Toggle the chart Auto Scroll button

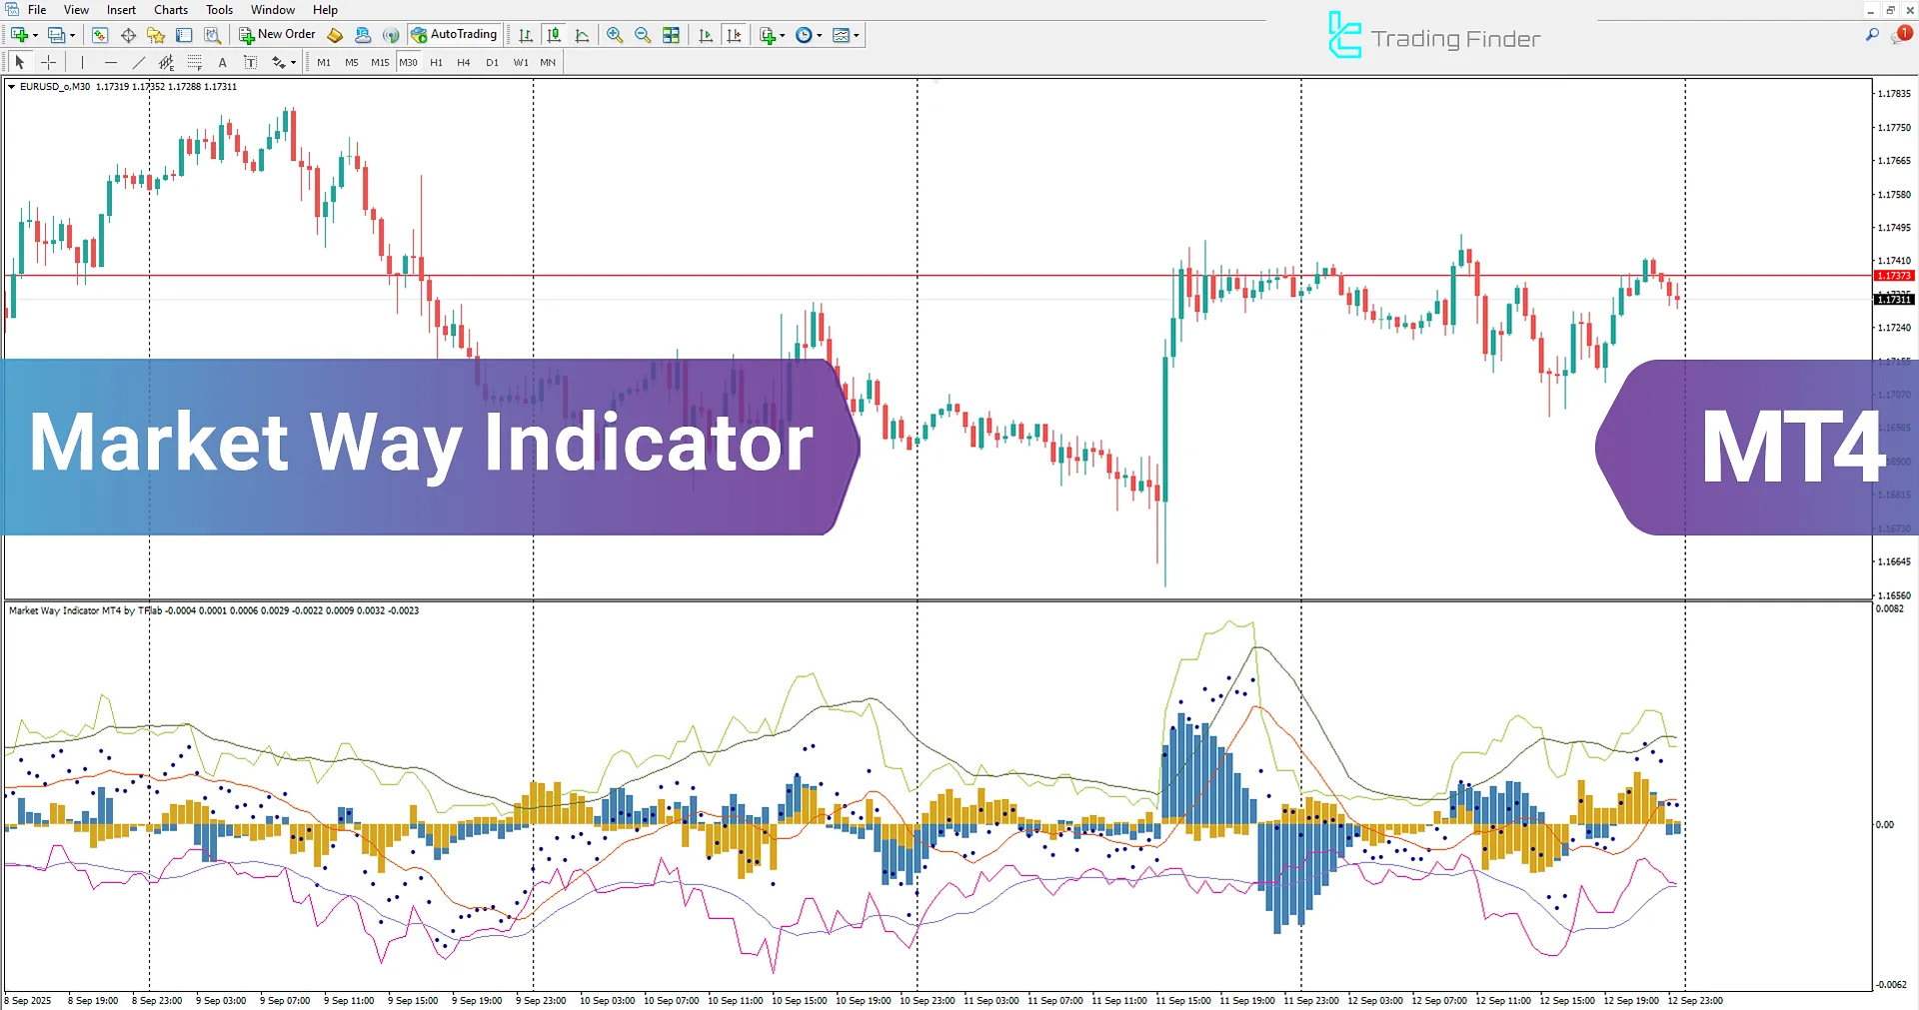point(706,35)
